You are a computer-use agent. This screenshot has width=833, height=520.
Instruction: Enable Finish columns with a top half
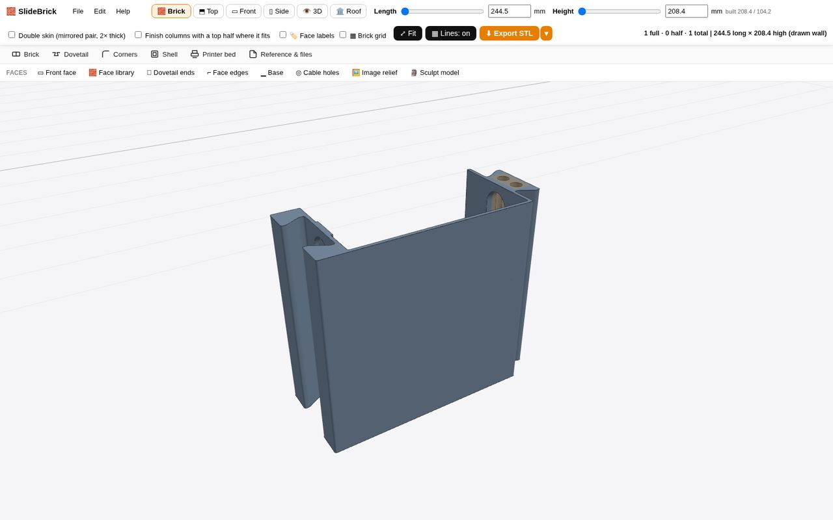(x=138, y=34)
